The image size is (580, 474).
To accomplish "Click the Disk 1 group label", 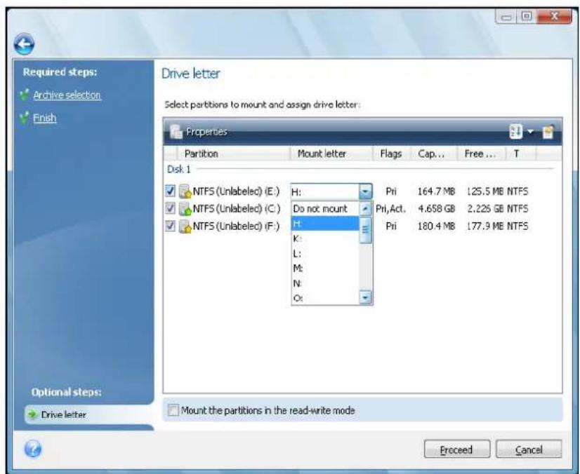I will [178, 169].
